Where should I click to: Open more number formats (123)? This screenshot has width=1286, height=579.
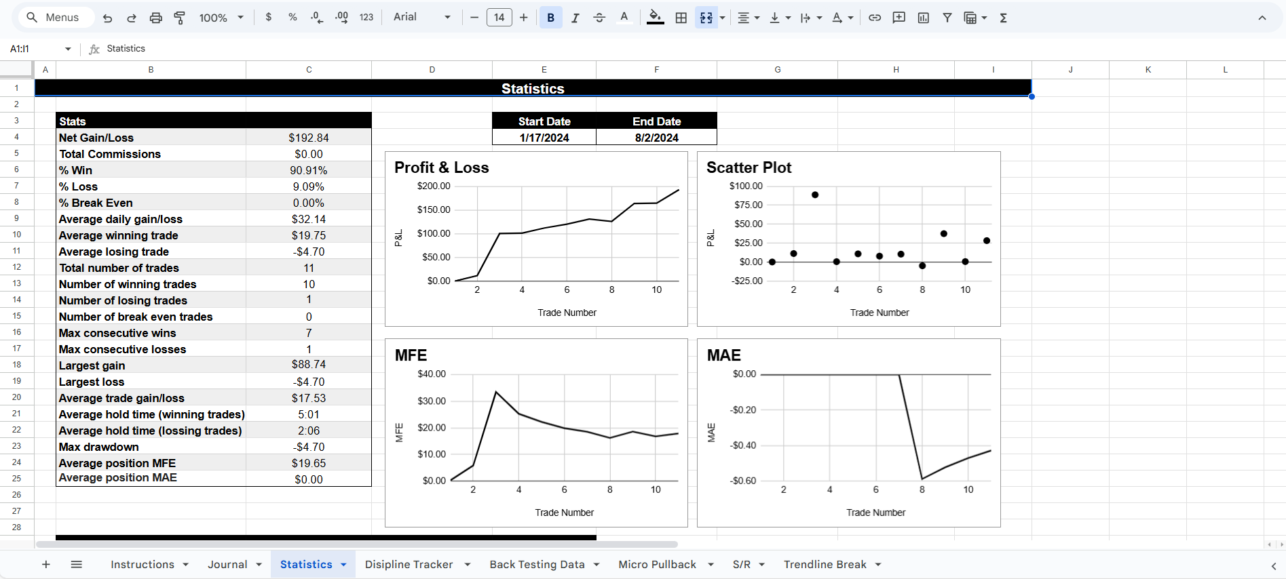pyautogui.click(x=366, y=18)
